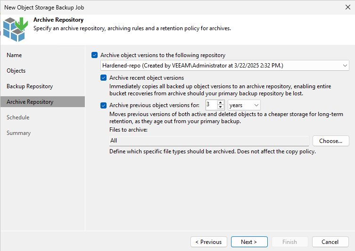Screen dimensions: 355x251
Task: Switch to the Objects step
Action: click(x=16, y=71)
